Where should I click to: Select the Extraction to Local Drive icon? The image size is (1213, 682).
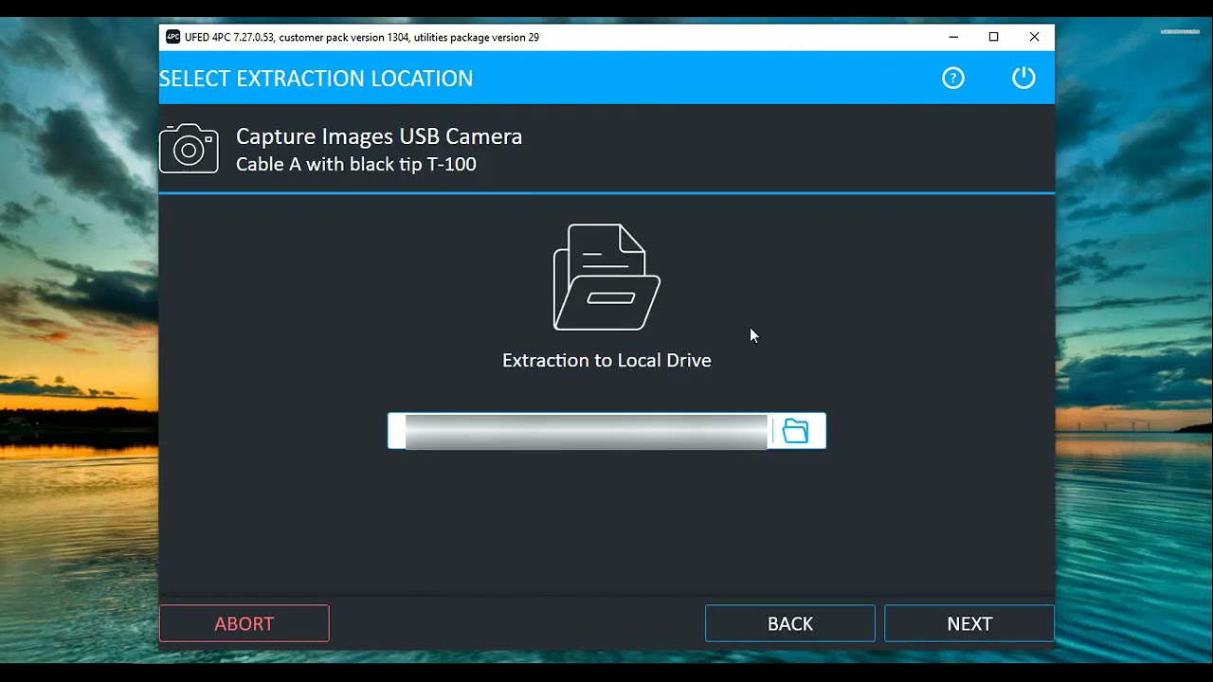[606, 277]
